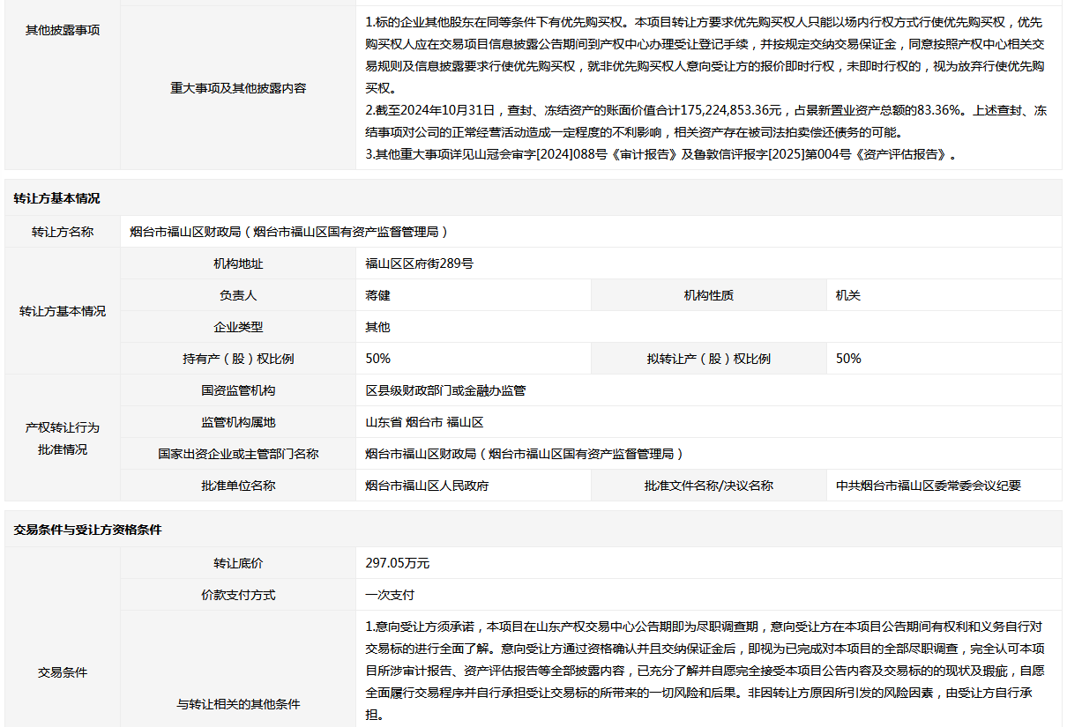Image resolution: width=1067 pixels, height=727 pixels.
Task: Click the 产权转让行为批准情况 row label
Action: (63, 438)
